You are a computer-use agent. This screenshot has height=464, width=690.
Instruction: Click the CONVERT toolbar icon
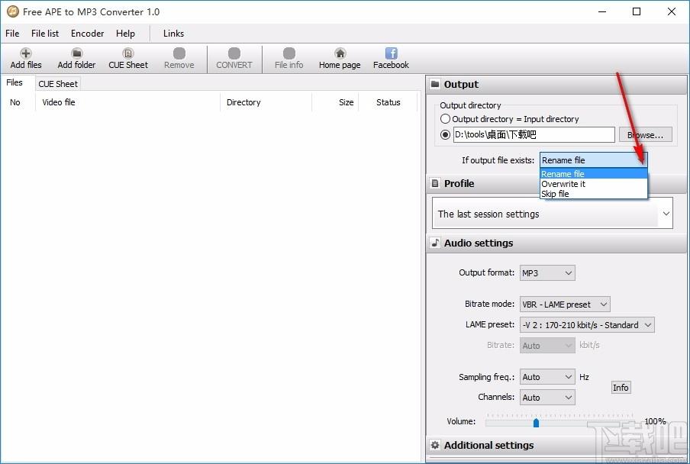pos(234,53)
